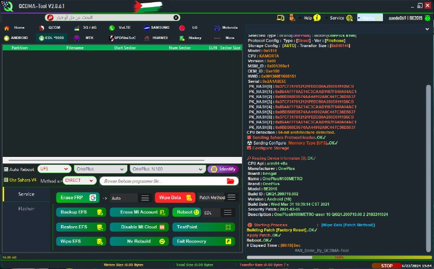Click the partition table horizontal scrollbar

pyautogui.click(x=106, y=160)
